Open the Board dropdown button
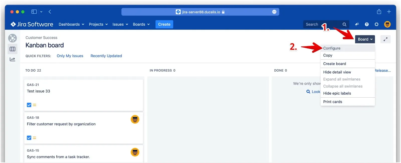 coord(365,39)
